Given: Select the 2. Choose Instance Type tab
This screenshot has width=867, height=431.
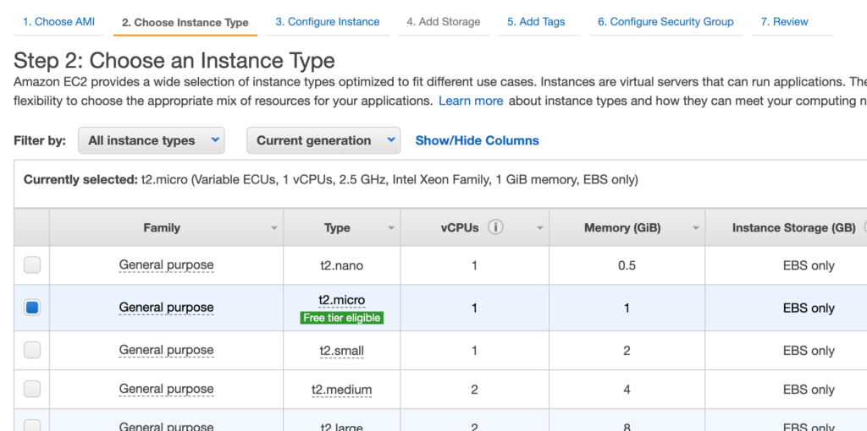Looking at the screenshot, I should pos(185,23).
